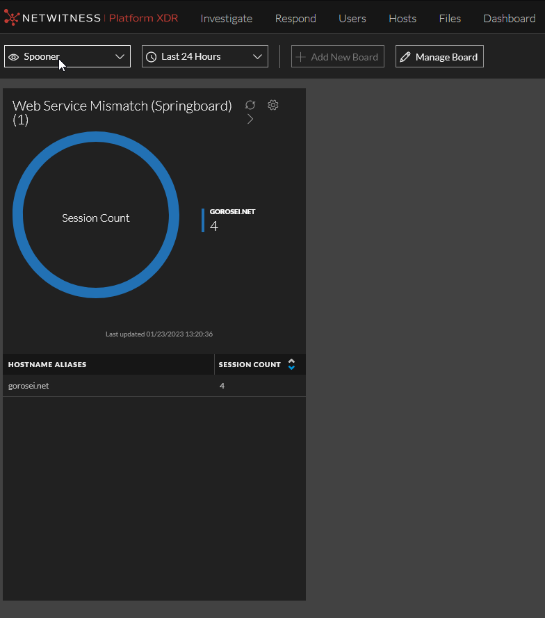This screenshot has height=618, width=545.
Task: Click the clock icon in time range
Action: (151, 57)
